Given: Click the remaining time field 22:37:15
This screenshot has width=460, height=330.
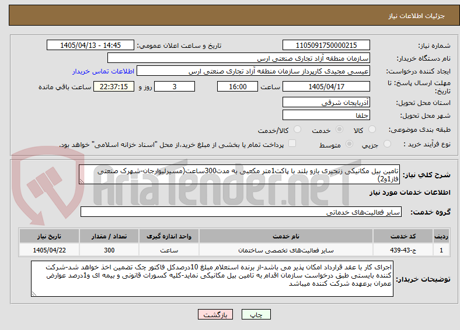Looking at the screenshot, I should [x=114, y=86].
